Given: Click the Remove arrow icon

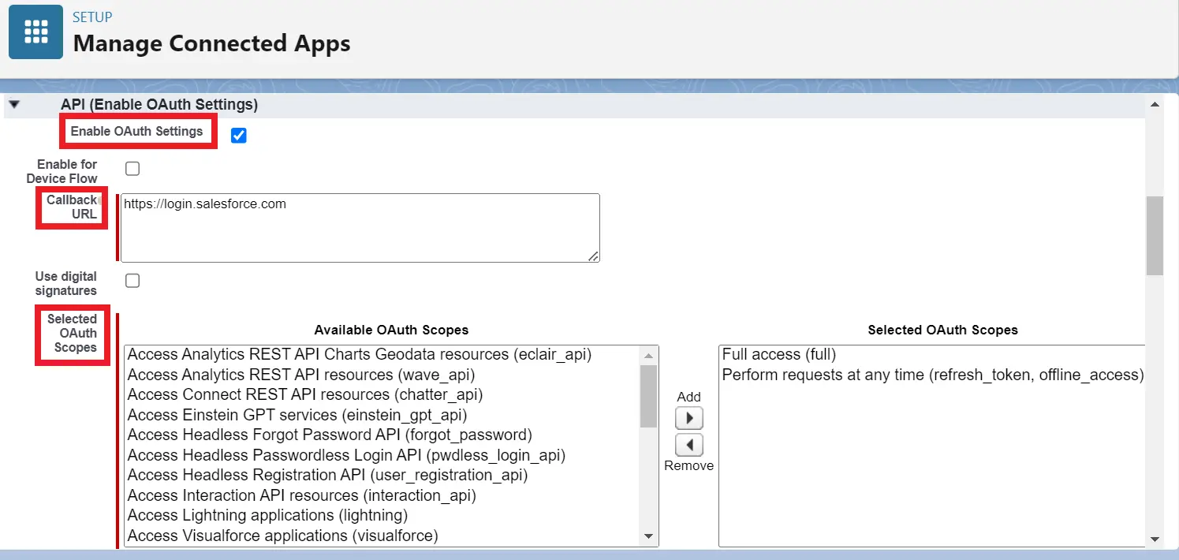Looking at the screenshot, I should 688,444.
